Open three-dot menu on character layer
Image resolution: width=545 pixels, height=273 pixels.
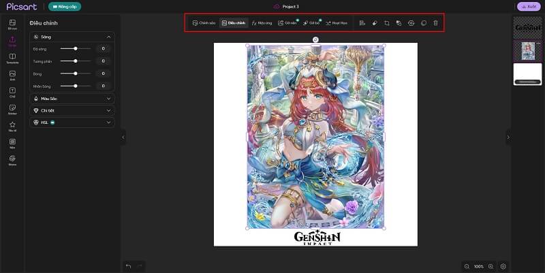coord(539,43)
